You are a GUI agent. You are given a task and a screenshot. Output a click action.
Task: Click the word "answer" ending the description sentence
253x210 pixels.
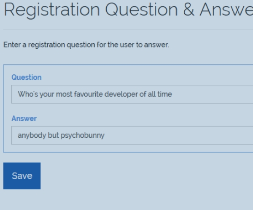[156, 45]
